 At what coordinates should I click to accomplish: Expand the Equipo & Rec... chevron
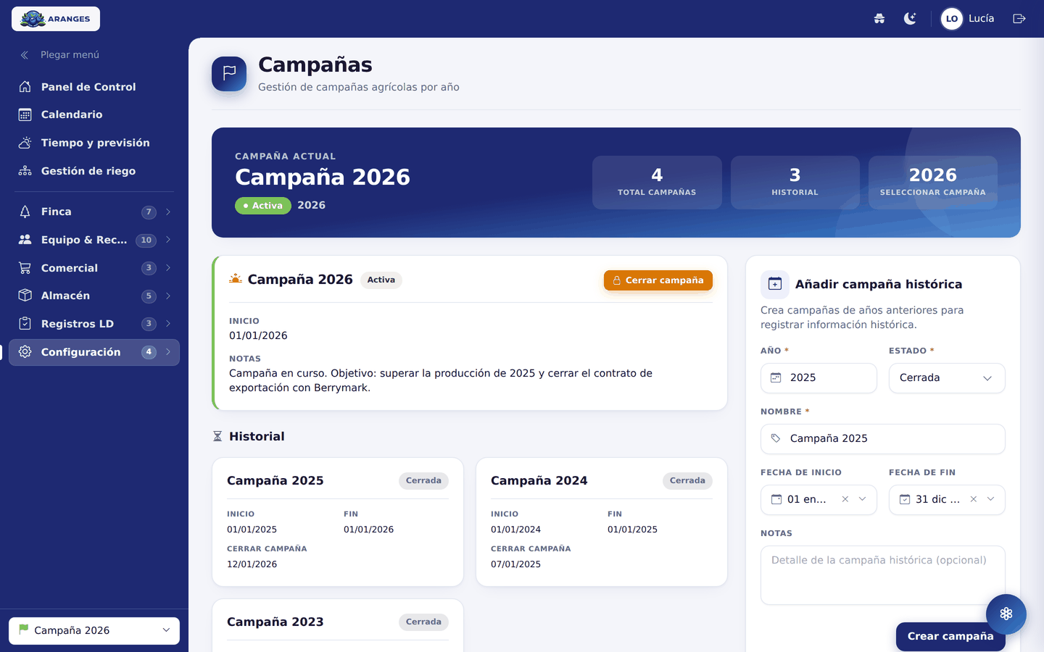click(168, 240)
